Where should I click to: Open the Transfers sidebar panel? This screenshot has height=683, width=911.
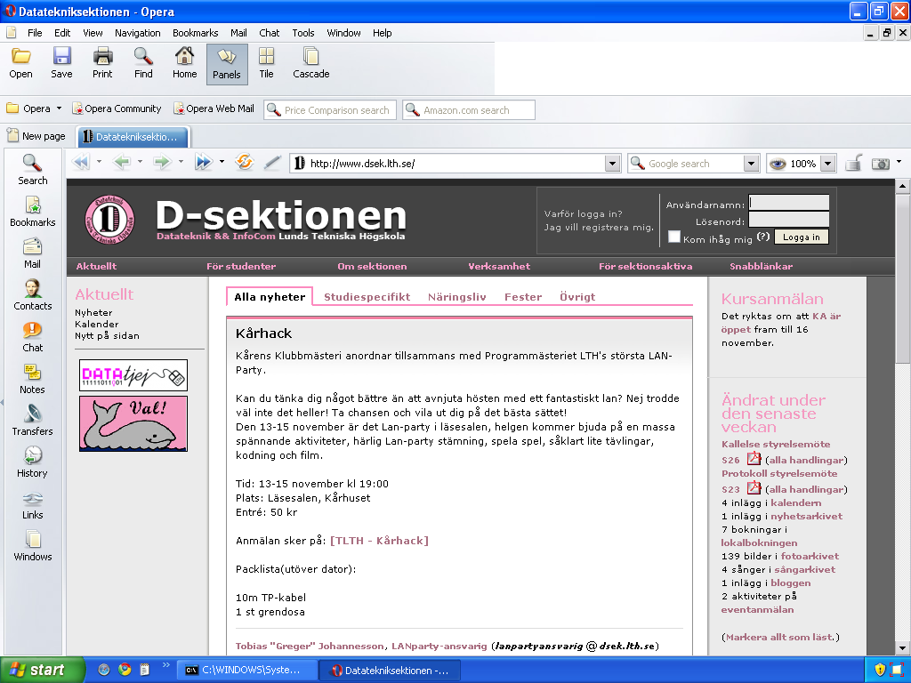pyautogui.click(x=33, y=421)
